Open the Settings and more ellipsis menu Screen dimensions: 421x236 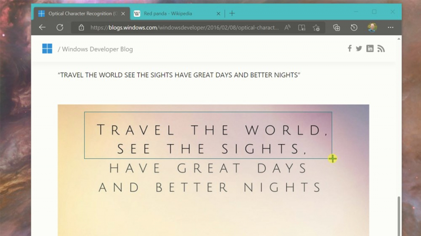[x=390, y=27]
